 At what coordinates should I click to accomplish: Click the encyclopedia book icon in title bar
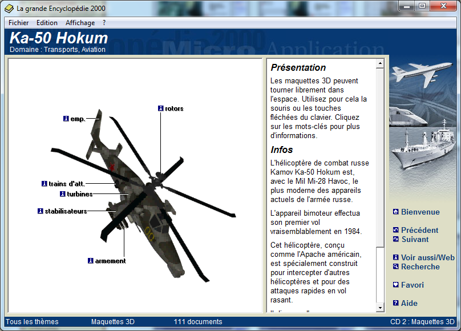click(x=9, y=9)
